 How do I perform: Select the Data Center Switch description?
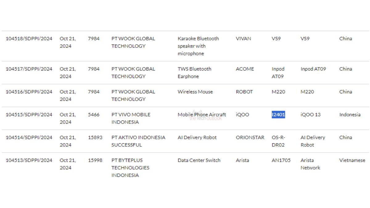click(x=199, y=160)
